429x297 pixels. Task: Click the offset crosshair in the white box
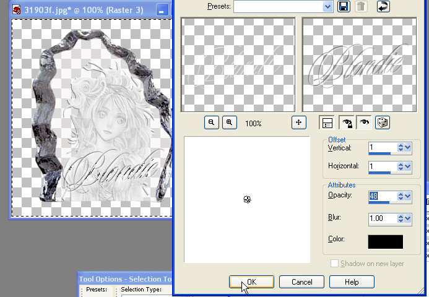pos(247,200)
